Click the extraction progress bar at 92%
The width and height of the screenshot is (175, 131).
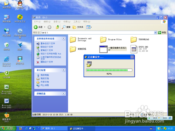[x=109, y=70]
